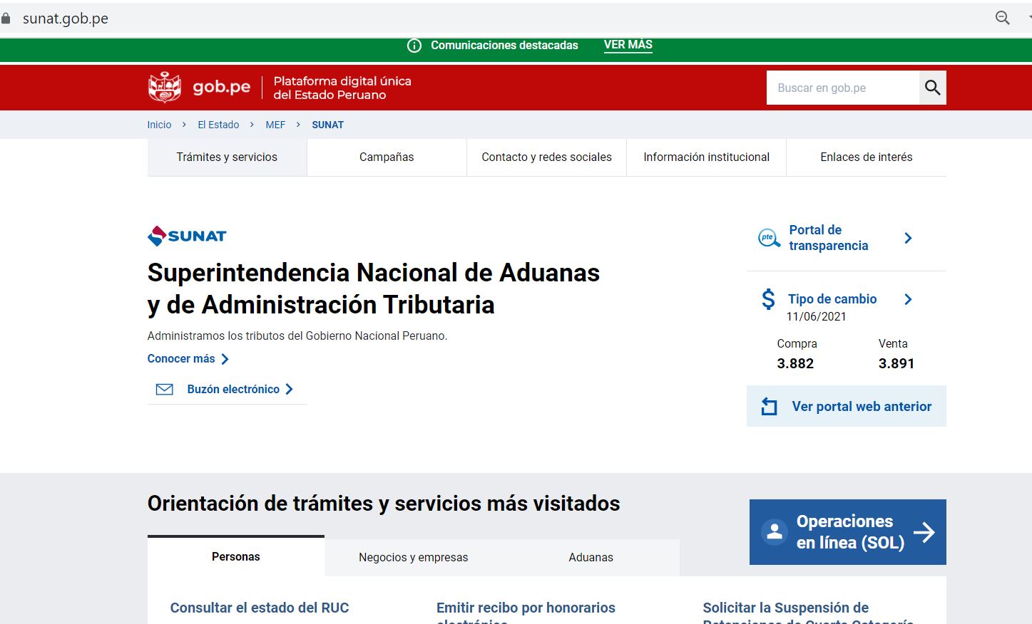Click the gob.pe text logo
This screenshot has width=1032, height=624.
click(222, 88)
